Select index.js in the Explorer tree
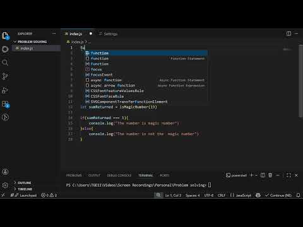 coord(36,48)
